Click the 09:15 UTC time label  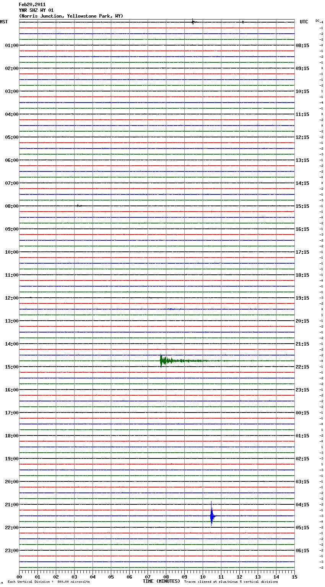pyautogui.click(x=302, y=68)
